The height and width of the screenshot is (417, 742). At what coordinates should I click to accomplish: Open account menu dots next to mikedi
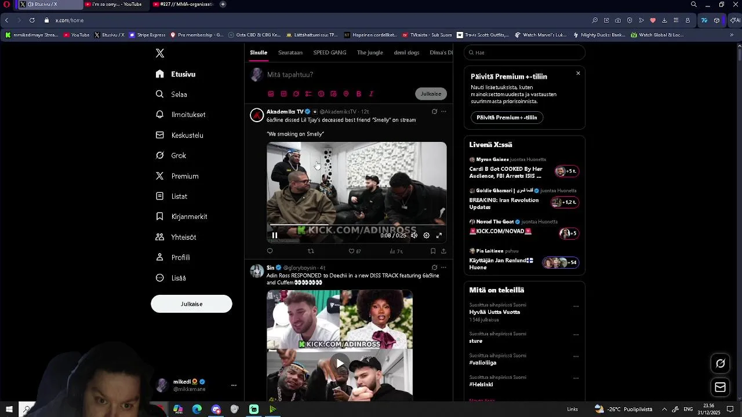click(x=234, y=385)
